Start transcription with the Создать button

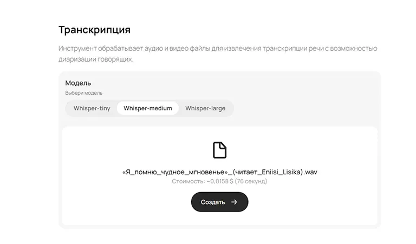220,202
